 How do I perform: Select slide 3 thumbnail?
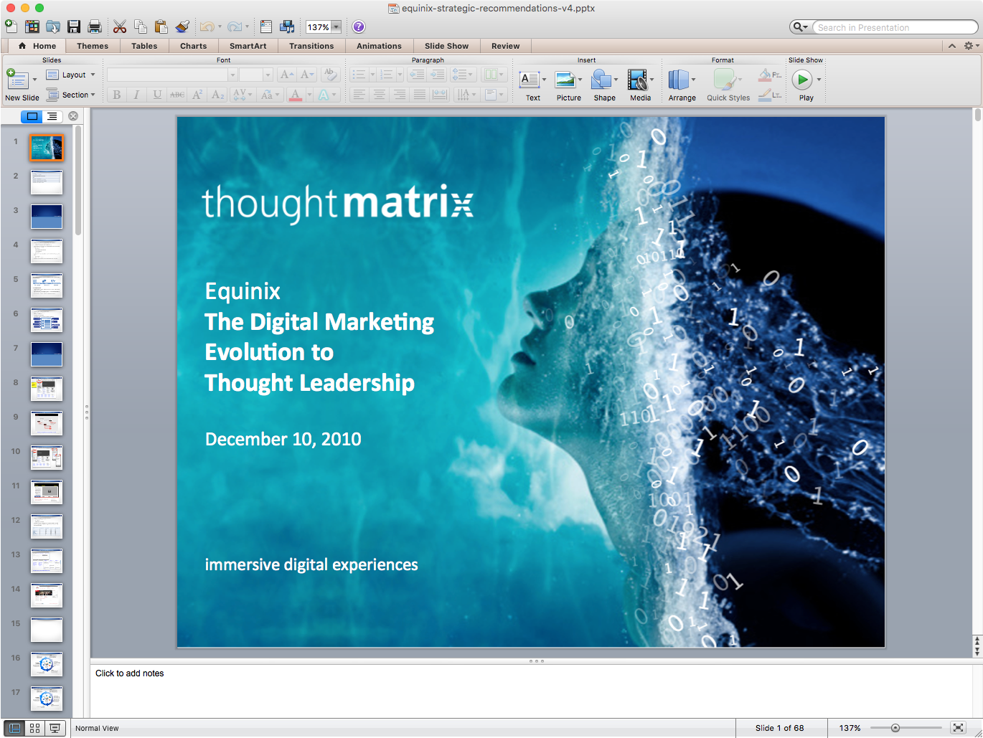coord(47,216)
